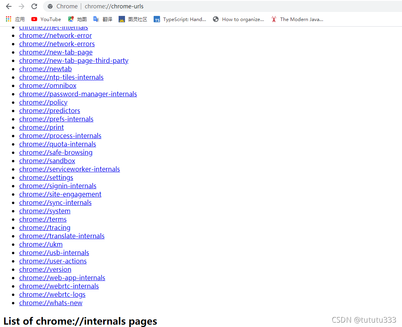Open the Google Translate 翻译 bookmark

pyautogui.click(x=103, y=19)
